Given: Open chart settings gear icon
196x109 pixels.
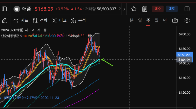Looking at the screenshot, I should point(187,20).
